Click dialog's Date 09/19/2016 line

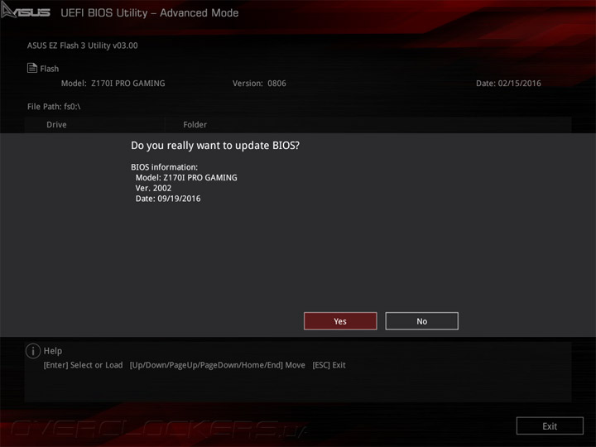pos(167,199)
